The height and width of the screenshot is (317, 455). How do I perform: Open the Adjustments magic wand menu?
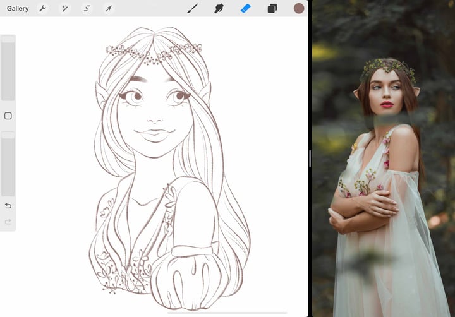click(64, 9)
